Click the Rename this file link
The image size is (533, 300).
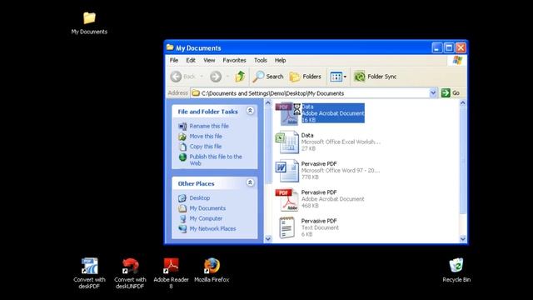point(209,126)
